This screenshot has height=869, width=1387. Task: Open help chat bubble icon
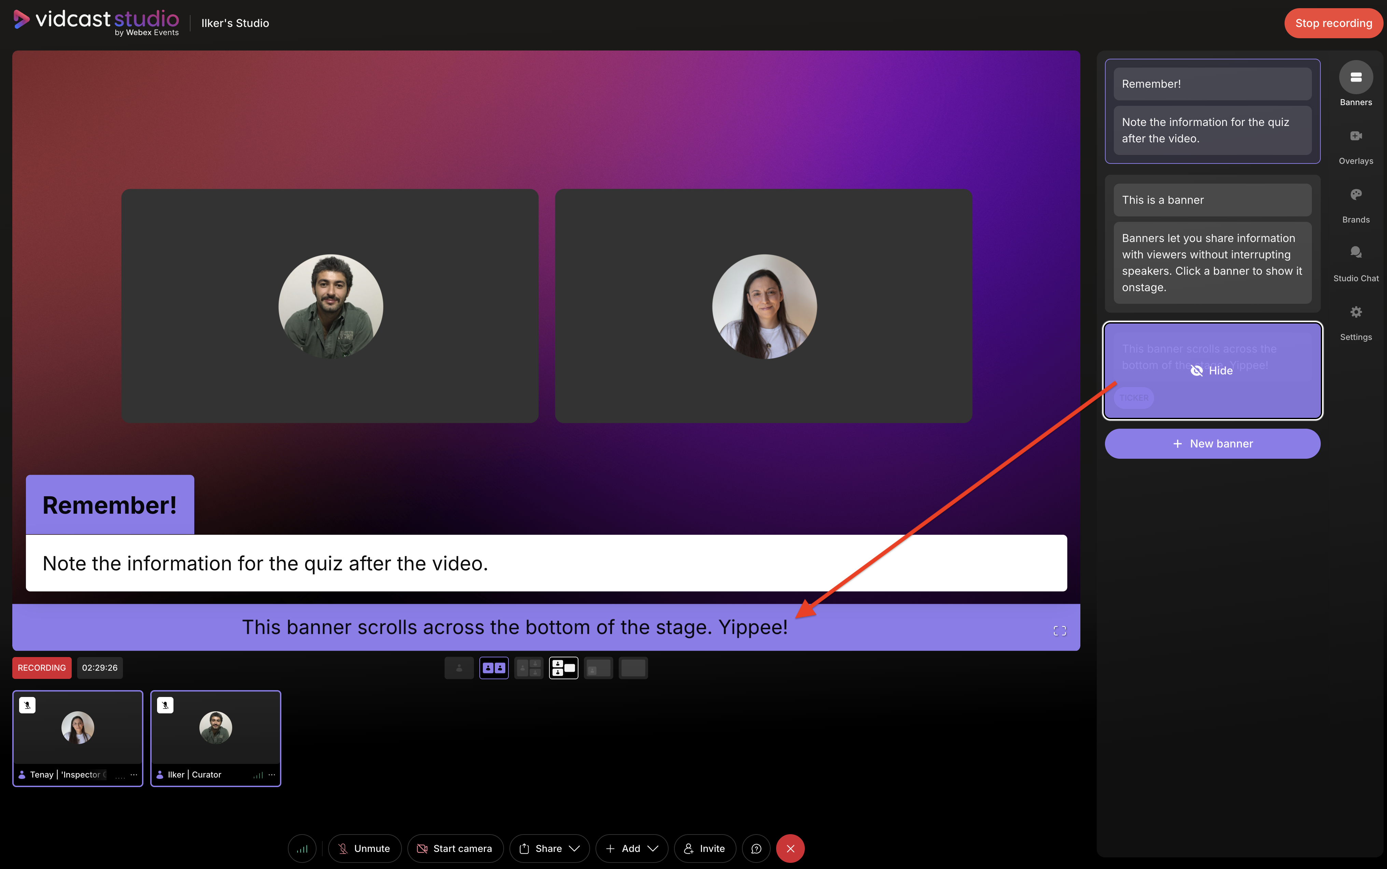tap(756, 848)
